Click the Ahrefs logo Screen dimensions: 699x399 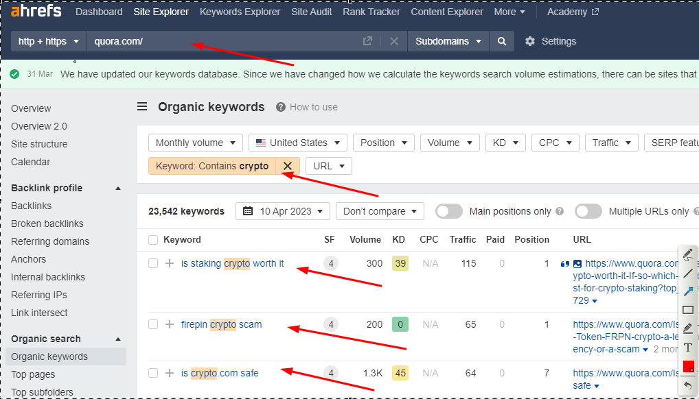point(36,11)
